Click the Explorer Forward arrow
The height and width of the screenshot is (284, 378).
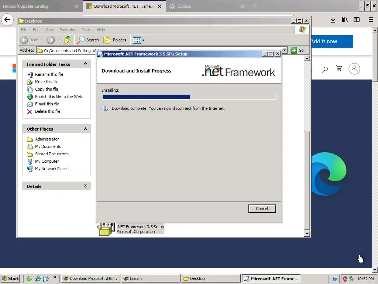(x=50, y=40)
